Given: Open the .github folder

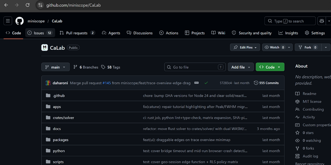Looking at the screenshot, I should [x=59, y=96].
